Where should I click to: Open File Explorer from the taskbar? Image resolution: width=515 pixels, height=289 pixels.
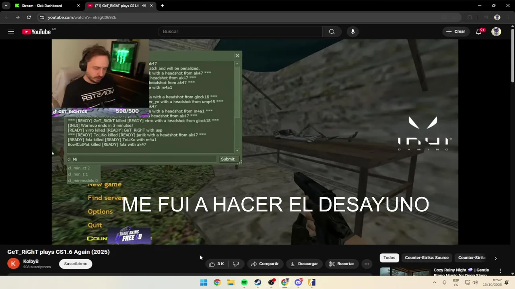point(231,283)
